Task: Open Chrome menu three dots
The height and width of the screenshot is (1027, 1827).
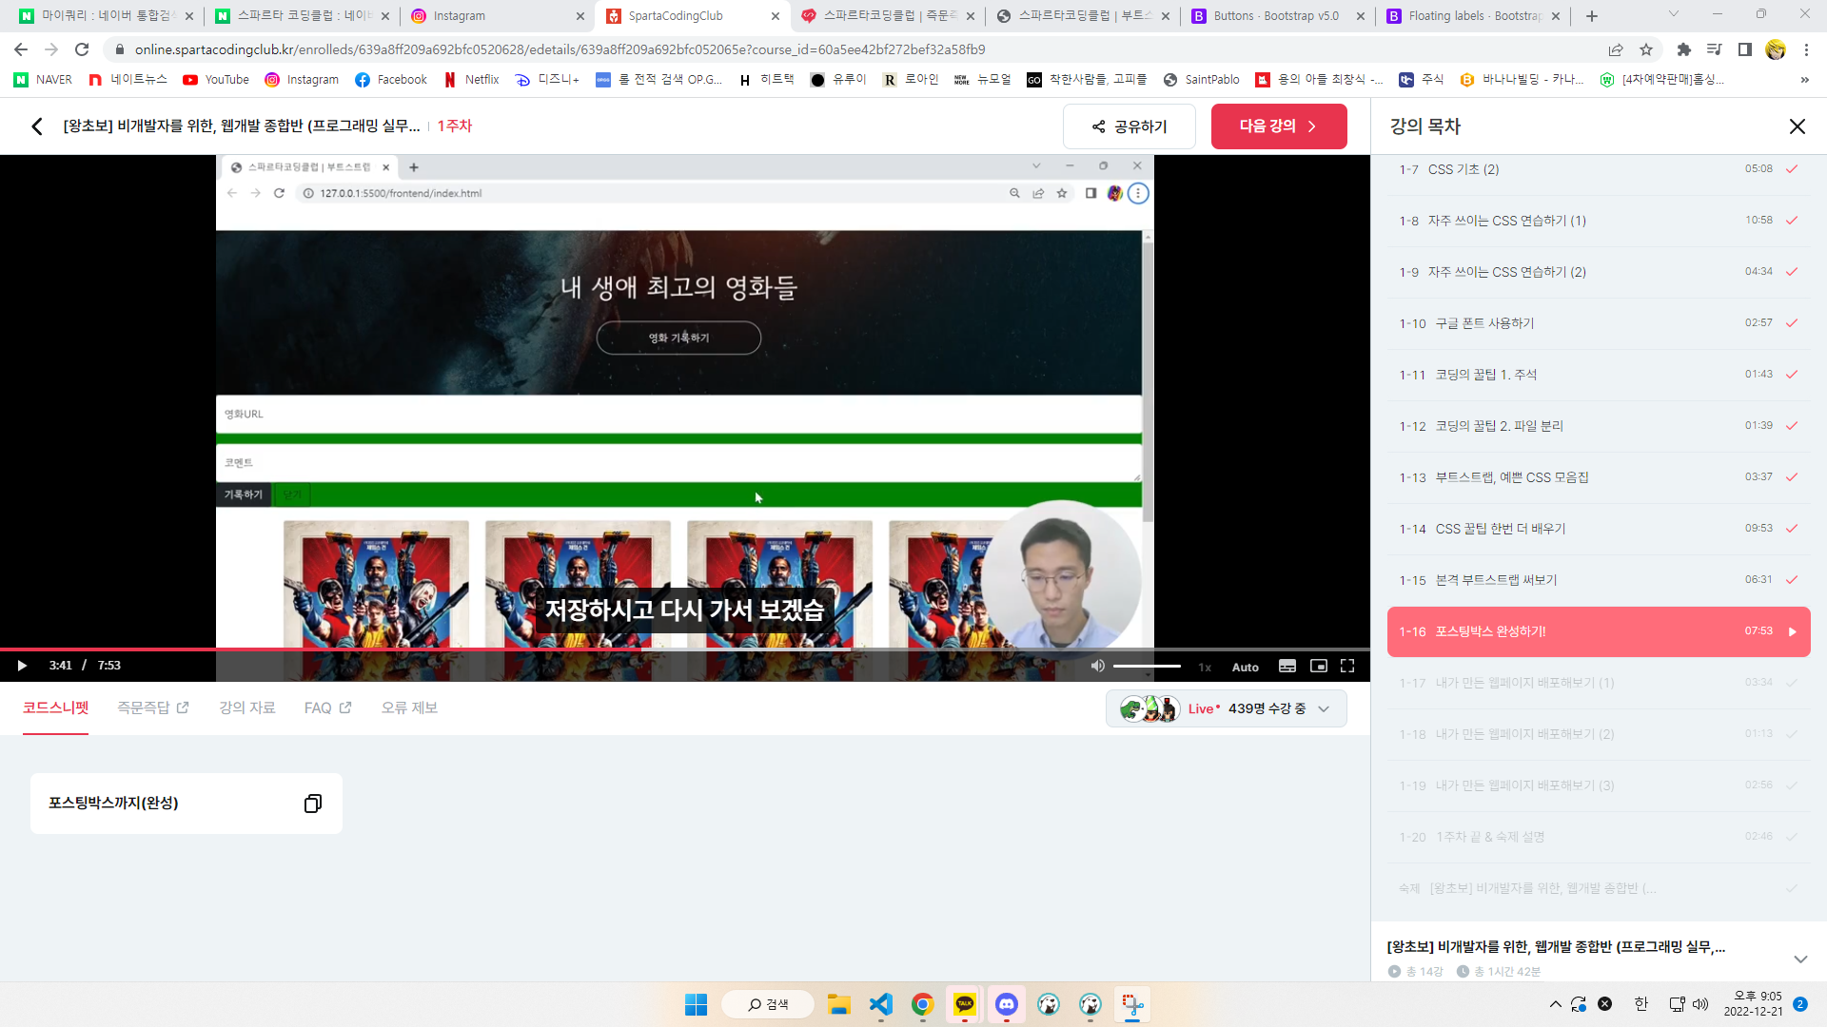Action: pos(1806,49)
